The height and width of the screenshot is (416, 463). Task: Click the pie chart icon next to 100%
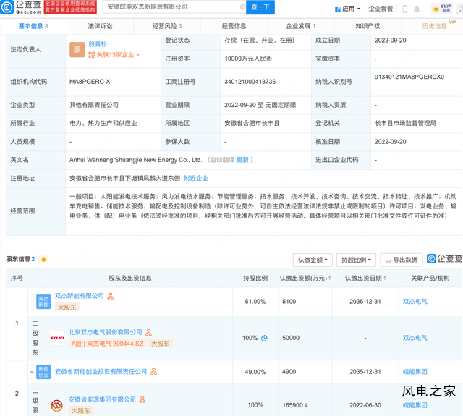tap(264, 338)
